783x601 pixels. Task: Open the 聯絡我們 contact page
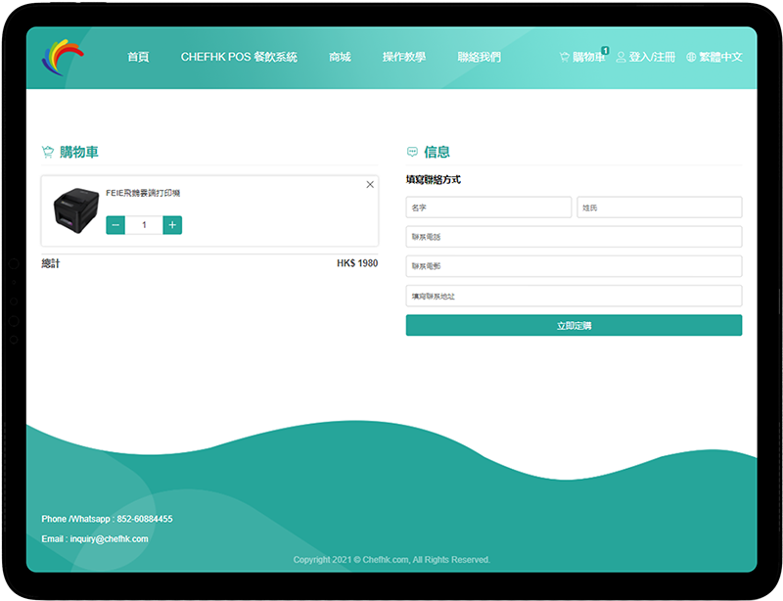(479, 57)
